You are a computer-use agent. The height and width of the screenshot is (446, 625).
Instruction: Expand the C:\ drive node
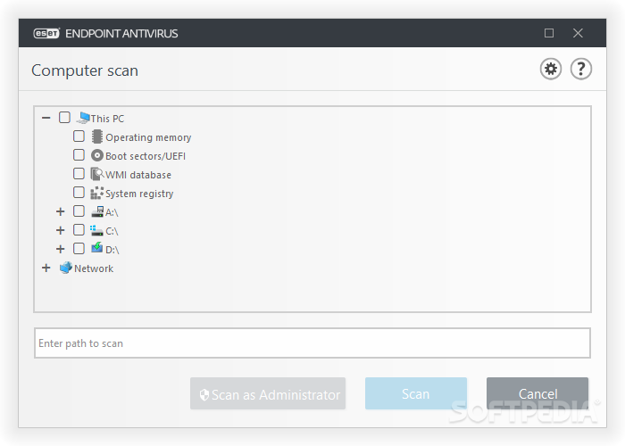click(60, 230)
